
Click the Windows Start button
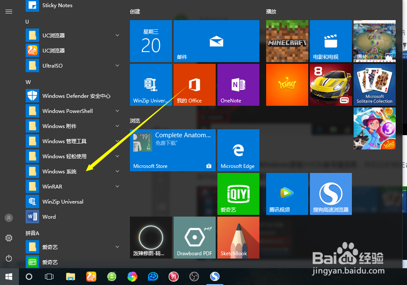[9, 277]
